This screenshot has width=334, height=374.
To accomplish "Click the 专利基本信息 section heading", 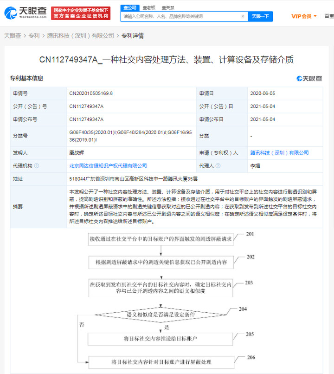I will (26, 78).
